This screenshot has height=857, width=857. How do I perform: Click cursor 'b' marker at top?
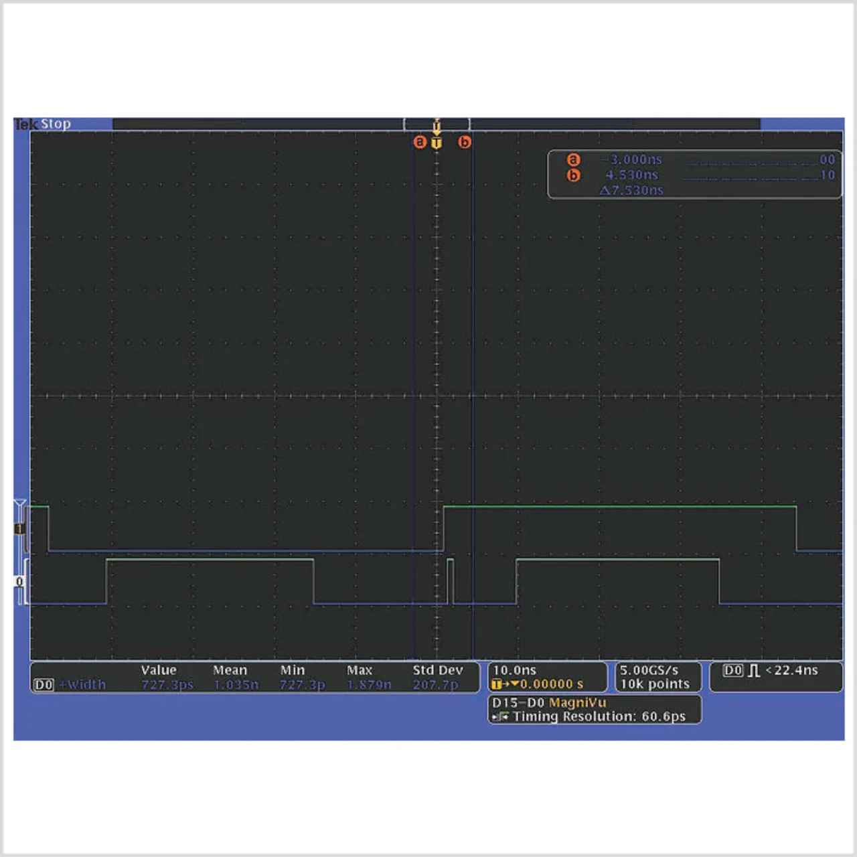click(x=464, y=142)
